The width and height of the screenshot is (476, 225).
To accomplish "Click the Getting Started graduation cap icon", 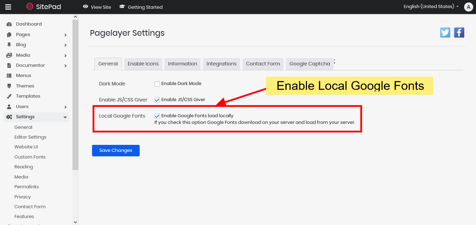I will 122,7.
